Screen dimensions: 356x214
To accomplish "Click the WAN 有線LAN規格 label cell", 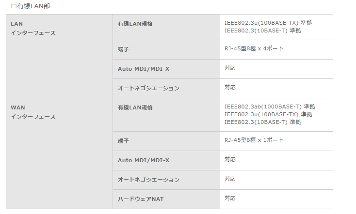I will 166,115.
